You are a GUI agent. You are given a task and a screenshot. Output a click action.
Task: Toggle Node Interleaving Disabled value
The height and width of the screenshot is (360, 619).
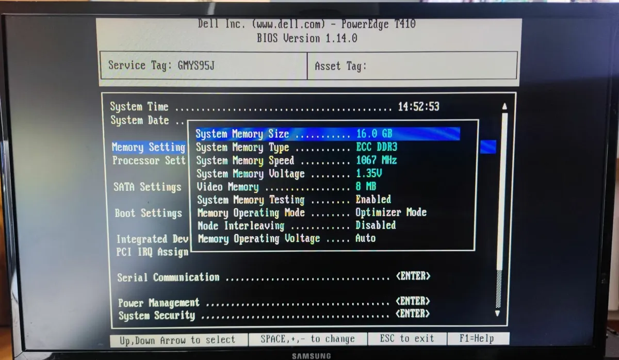click(376, 225)
